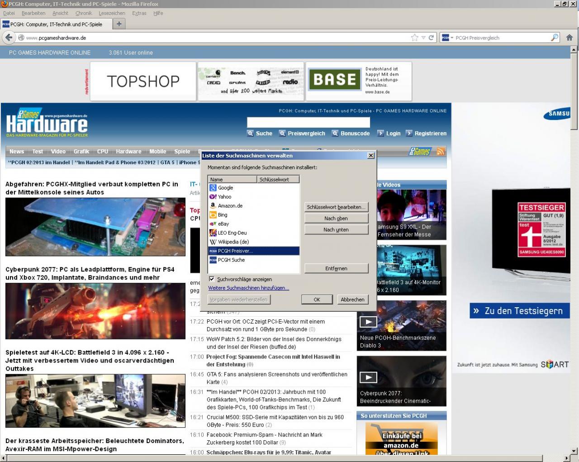Open the Firefox home page icon

pos(570,38)
